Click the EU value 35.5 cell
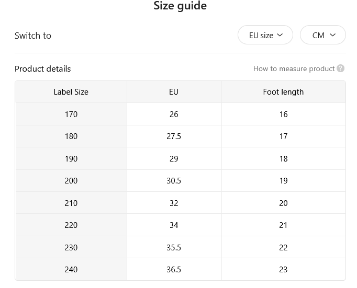The image size is (357, 288). click(x=174, y=247)
